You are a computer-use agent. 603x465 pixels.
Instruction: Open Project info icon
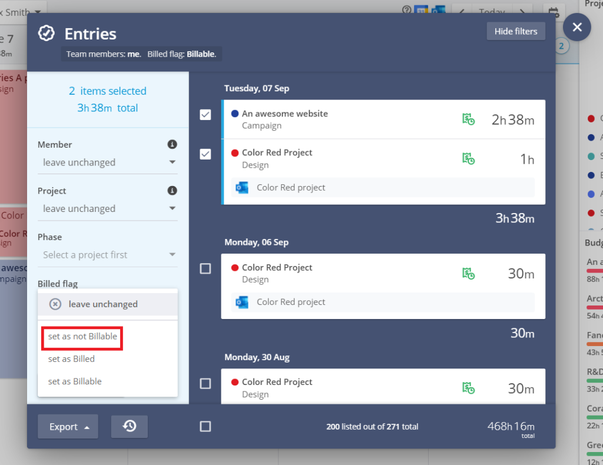click(173, 190)
